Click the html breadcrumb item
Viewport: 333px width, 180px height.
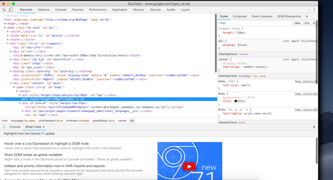(5, 121)
